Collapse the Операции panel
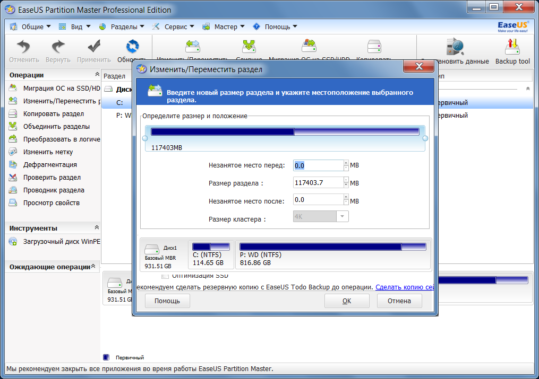 tap(97, 74)
